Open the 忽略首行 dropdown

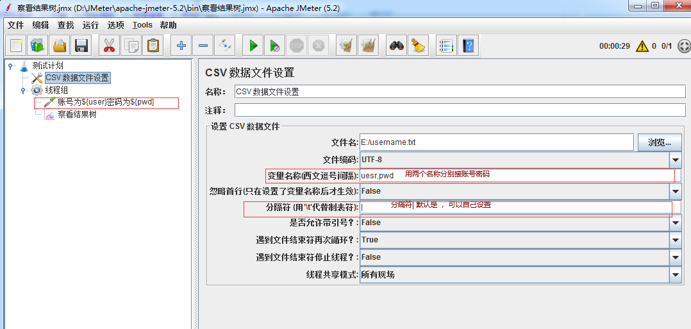click(676, 191)
